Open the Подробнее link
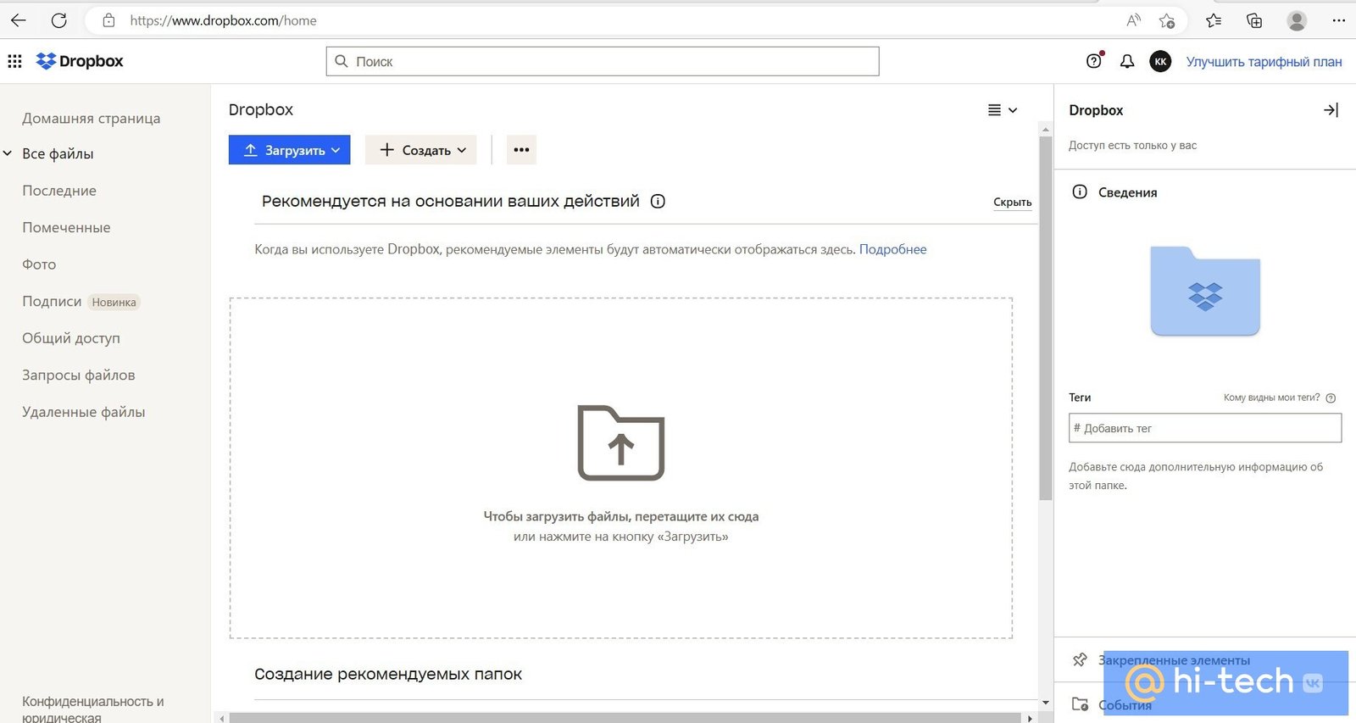Image resolution: width=1356 pixels, height=723 pixels. click(892, 249)
